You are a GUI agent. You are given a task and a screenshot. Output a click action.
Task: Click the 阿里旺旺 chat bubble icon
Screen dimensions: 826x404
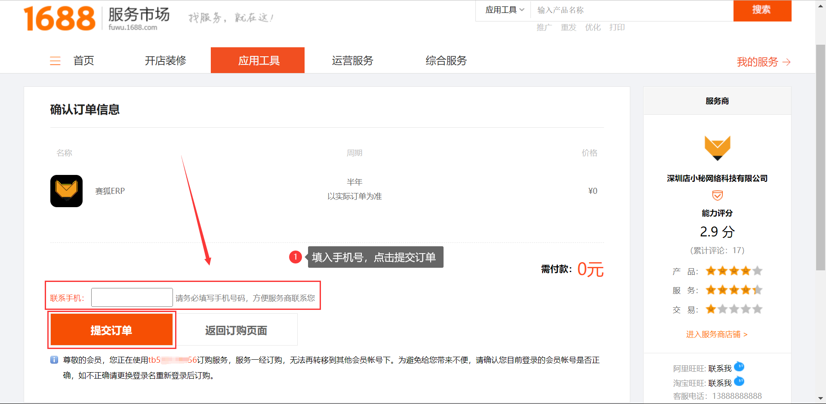pos(739,367)
